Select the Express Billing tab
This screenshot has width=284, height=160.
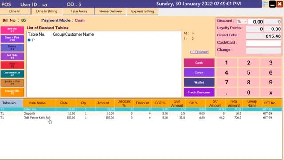[x=142, y=11]
